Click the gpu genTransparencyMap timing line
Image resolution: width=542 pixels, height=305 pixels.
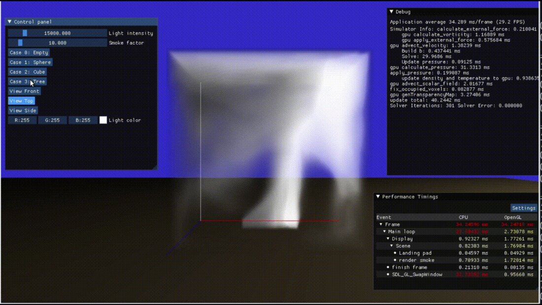click(440, 95)
